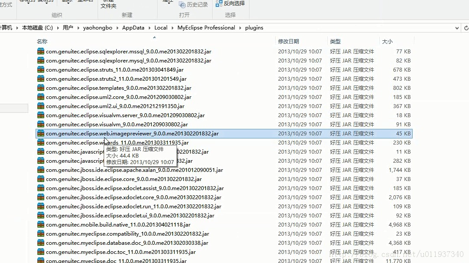Click the jar icon of uml2.core file
469x263 pixels.
pos(41,97)
